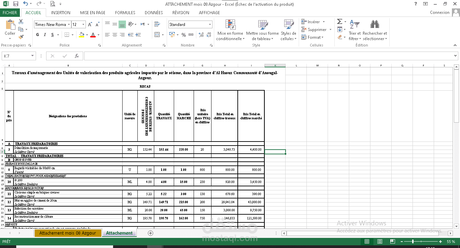Viewport: 460px width, 248px height.
Task: Switch to the DONNÉES tab
Action: [x=154, y=12]
